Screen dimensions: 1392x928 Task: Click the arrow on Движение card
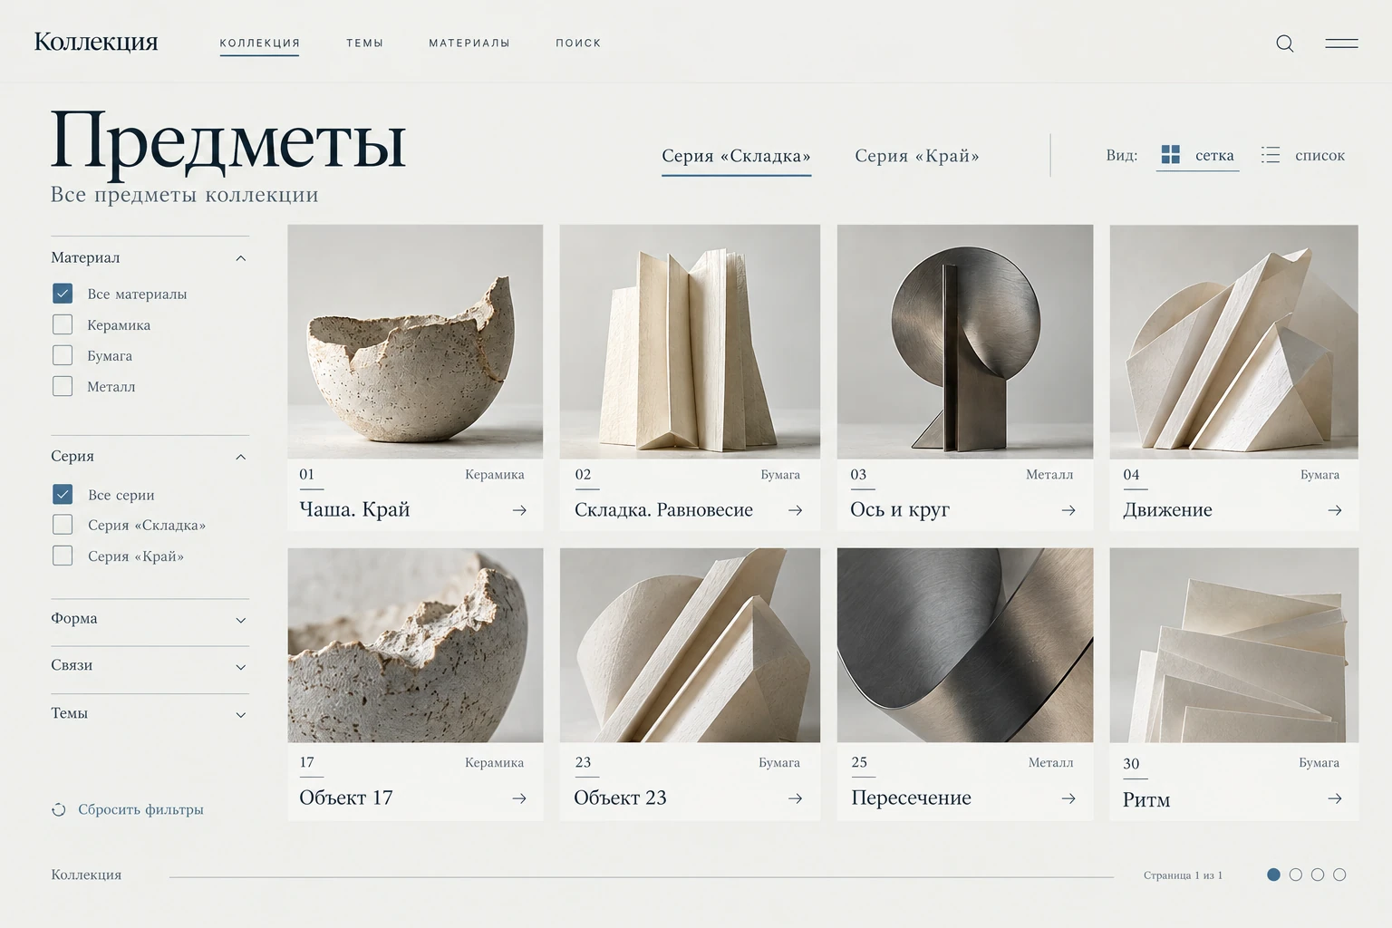(1334, 510)
